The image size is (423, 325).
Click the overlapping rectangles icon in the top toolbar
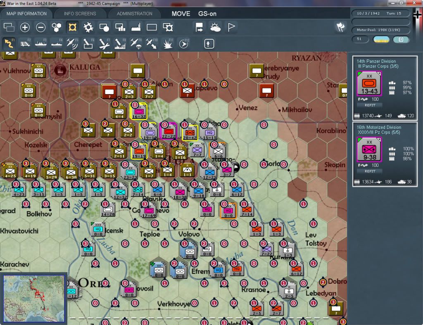click(9, 27)
